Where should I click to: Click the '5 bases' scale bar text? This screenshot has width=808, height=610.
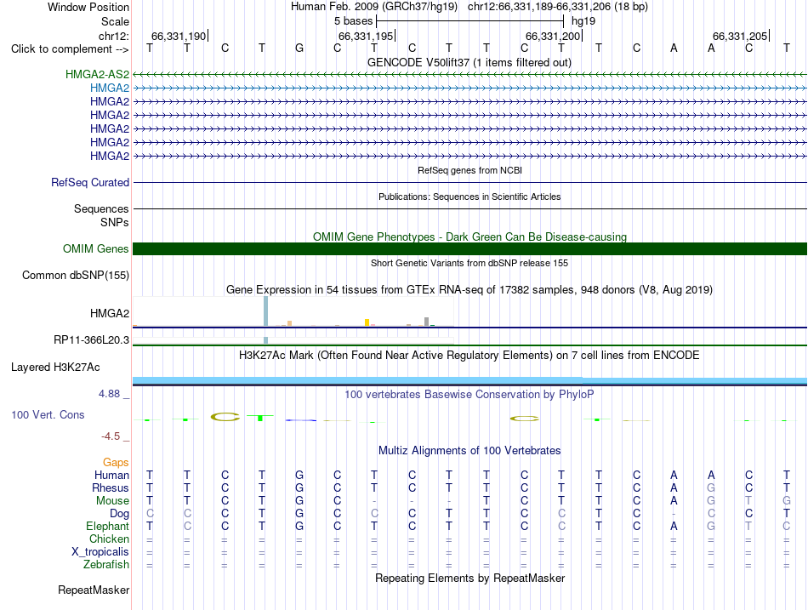coord(354,21)
